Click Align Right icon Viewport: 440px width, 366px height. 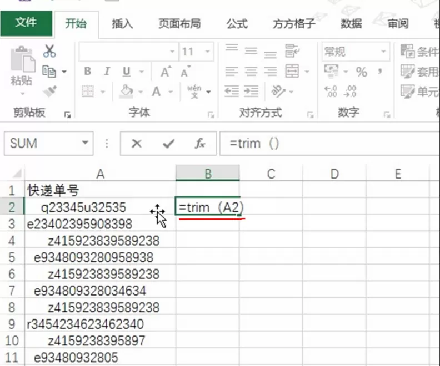tap(270, 71)
